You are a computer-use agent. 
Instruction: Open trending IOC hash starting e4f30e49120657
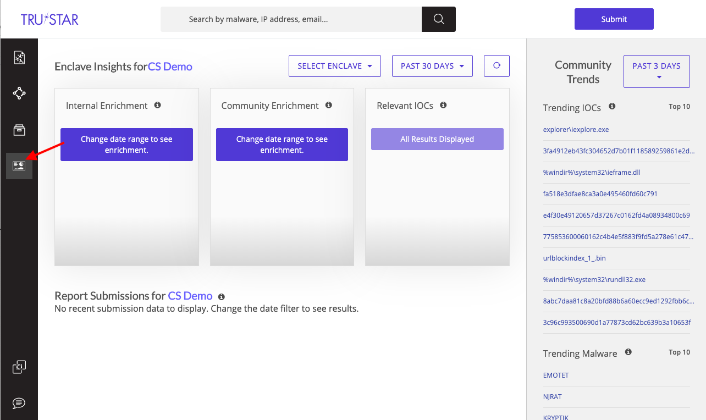pyautogui.click(x=616, y=215)
